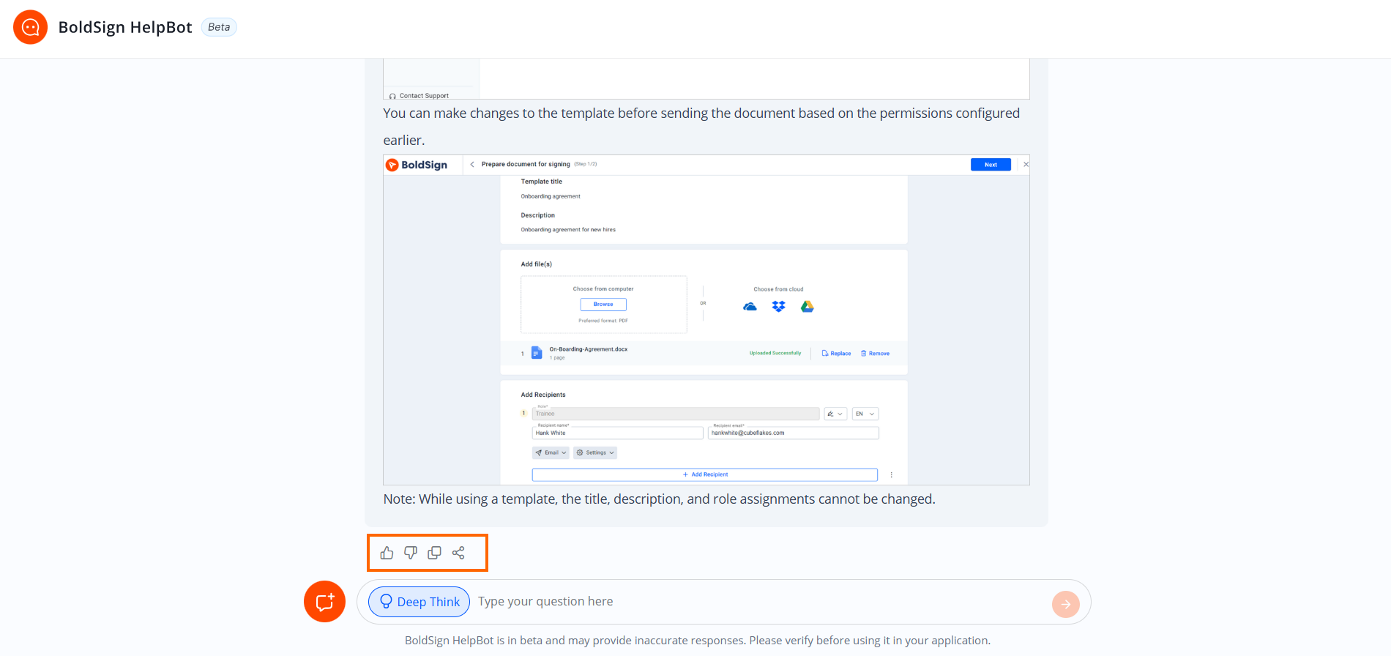Click the 'Note: While using a template' text
1391x656 pixels.
pos(660,499)
